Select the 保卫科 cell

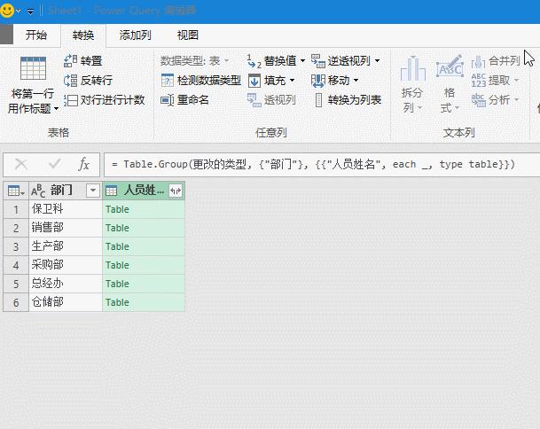point(66,209)
